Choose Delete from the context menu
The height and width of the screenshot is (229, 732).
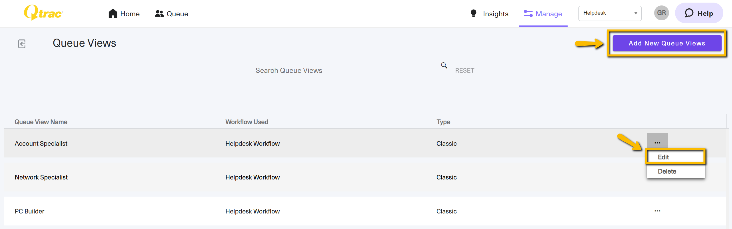(675, 171)
